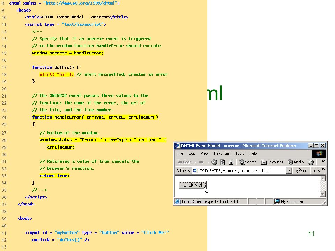Viewport: 335px width, 251px height.
Task: Go to the Home page icon
Action: click(x=231, y=162)
